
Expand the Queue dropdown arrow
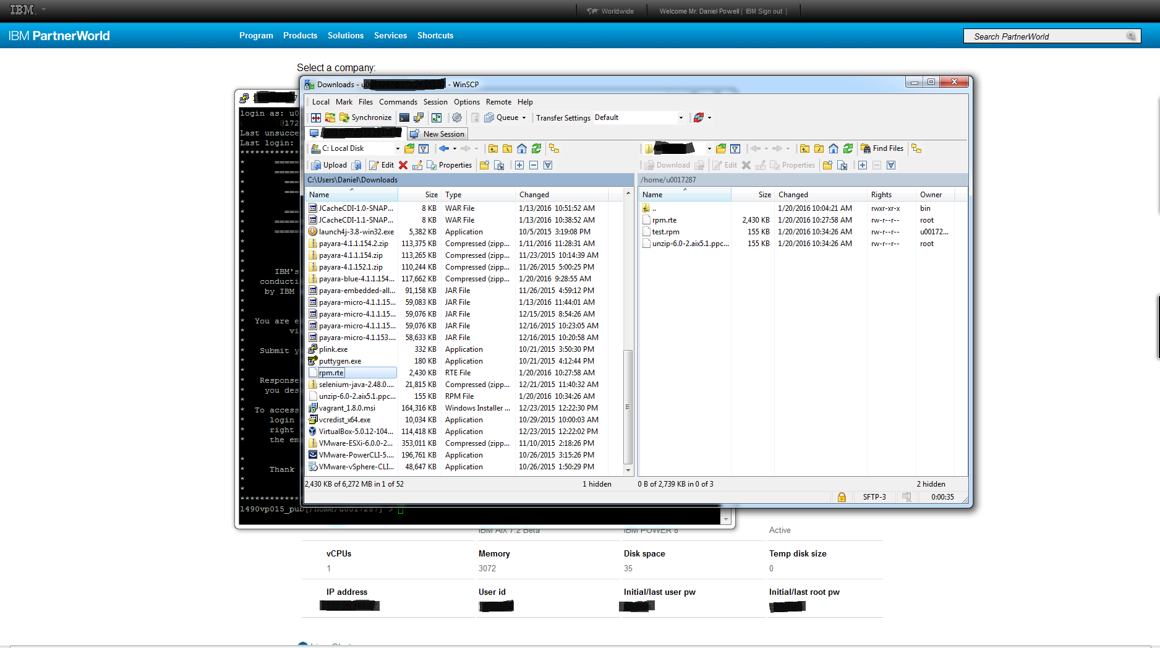(524, 117)
